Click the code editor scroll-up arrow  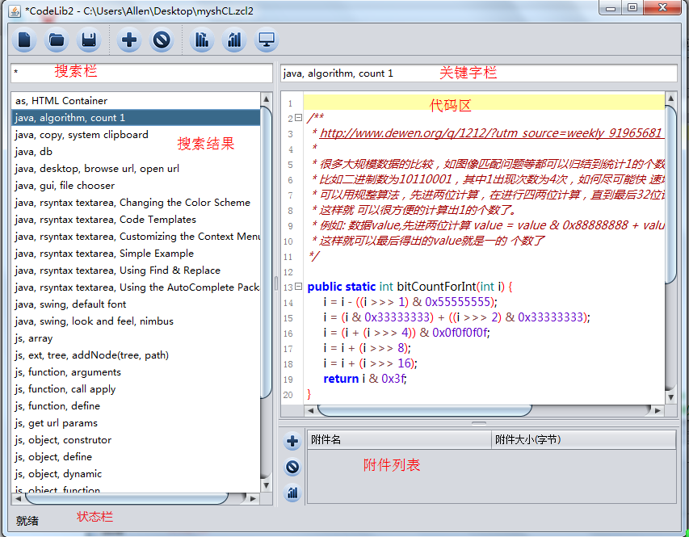pyautogui.click(x=670, y=98)
